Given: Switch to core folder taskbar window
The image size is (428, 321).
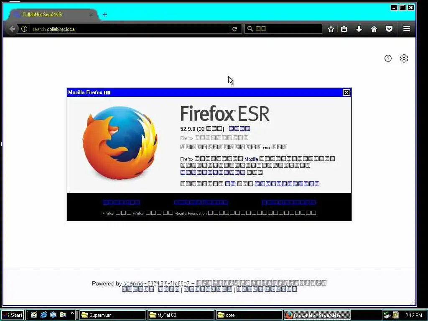Looking at the screenshot, I should click(x=249, y=315).
